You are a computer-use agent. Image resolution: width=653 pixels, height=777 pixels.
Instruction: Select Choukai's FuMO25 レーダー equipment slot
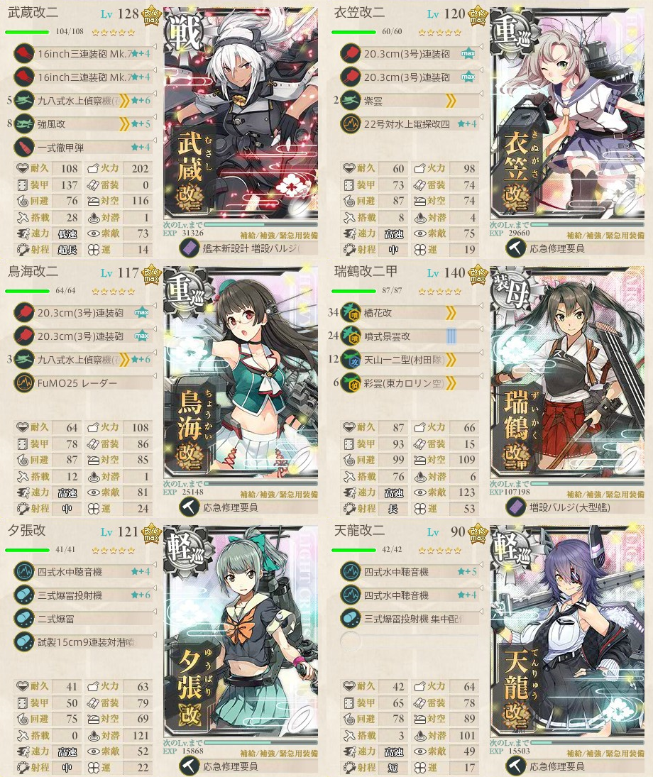pos(83,383)
